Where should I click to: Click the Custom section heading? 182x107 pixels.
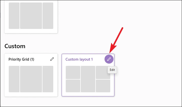(15, 46)
